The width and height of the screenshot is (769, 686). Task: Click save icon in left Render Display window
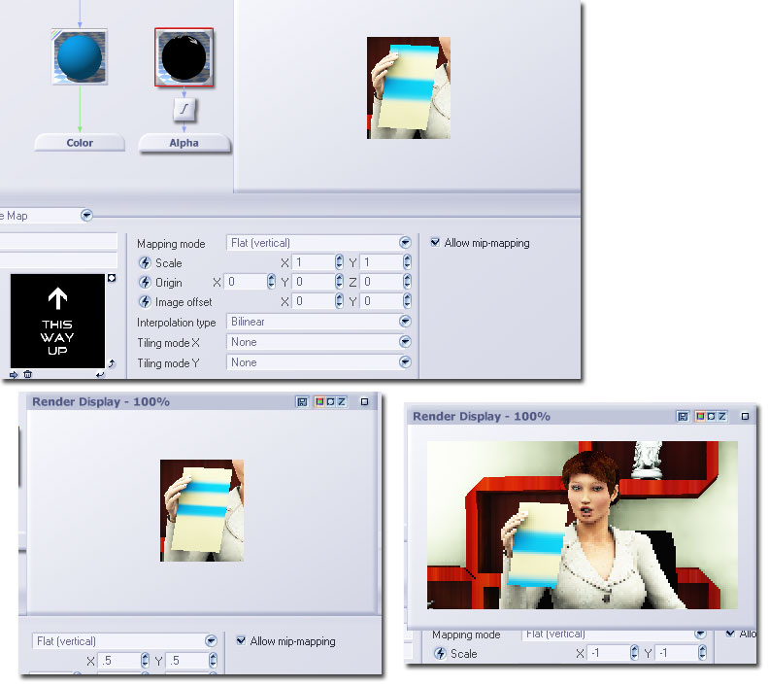(x=302, y=402)
